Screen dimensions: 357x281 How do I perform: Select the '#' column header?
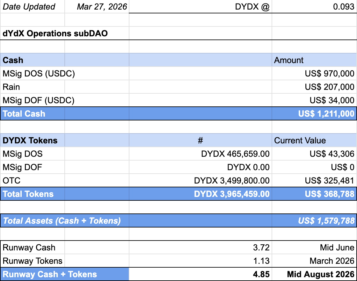click(200, 140)
